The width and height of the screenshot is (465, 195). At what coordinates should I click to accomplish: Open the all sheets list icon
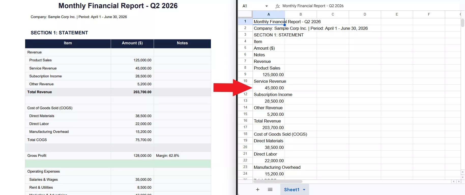(x=270, y=190)
